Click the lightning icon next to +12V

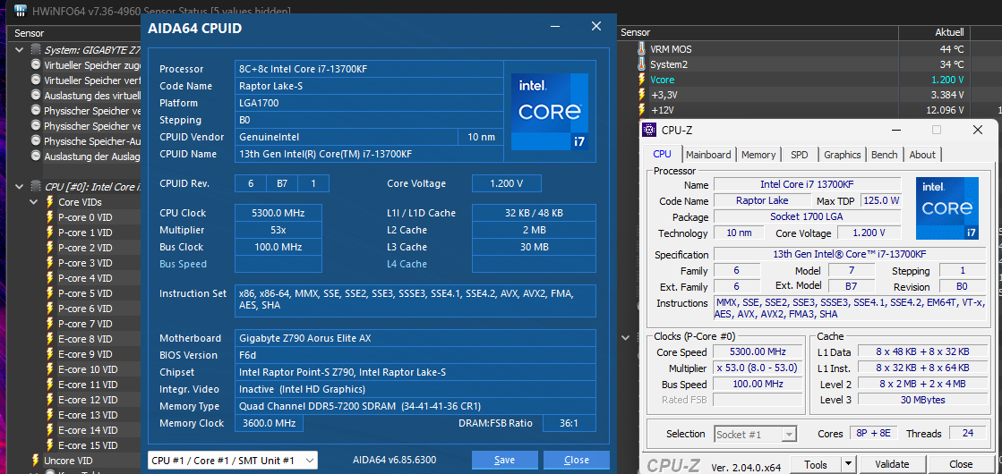pos(642,110)
